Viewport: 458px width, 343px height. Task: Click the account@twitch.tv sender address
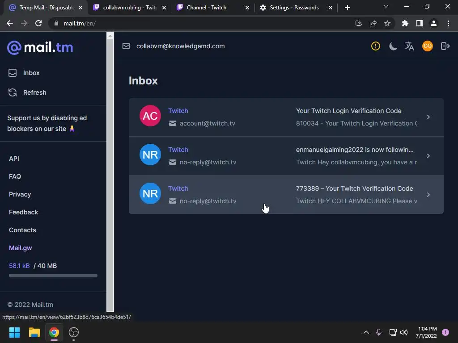pyautogui.click(x=207, y=123)
